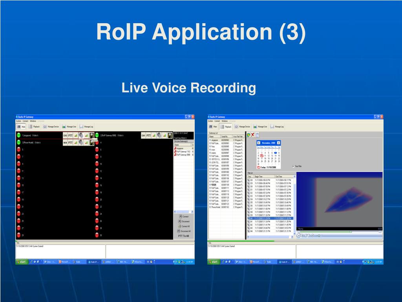
Task: Click red status light of channel 5
Action: pos(19,149)
